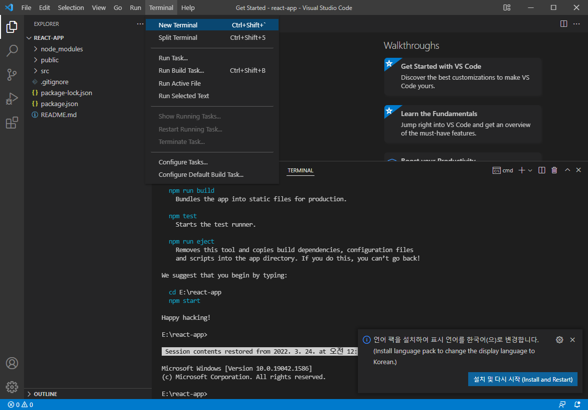Image resolution: width=588 pixels, height=410 pixels.
Task: Open package.json file
Action: click(59, 104)
